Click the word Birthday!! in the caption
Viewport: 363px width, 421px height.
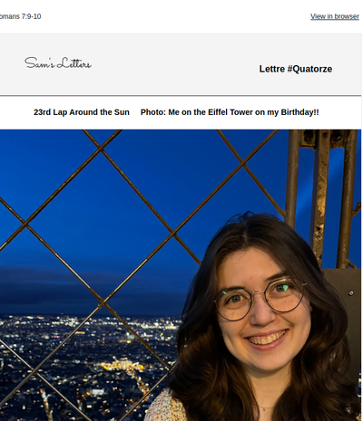[299, 112]
